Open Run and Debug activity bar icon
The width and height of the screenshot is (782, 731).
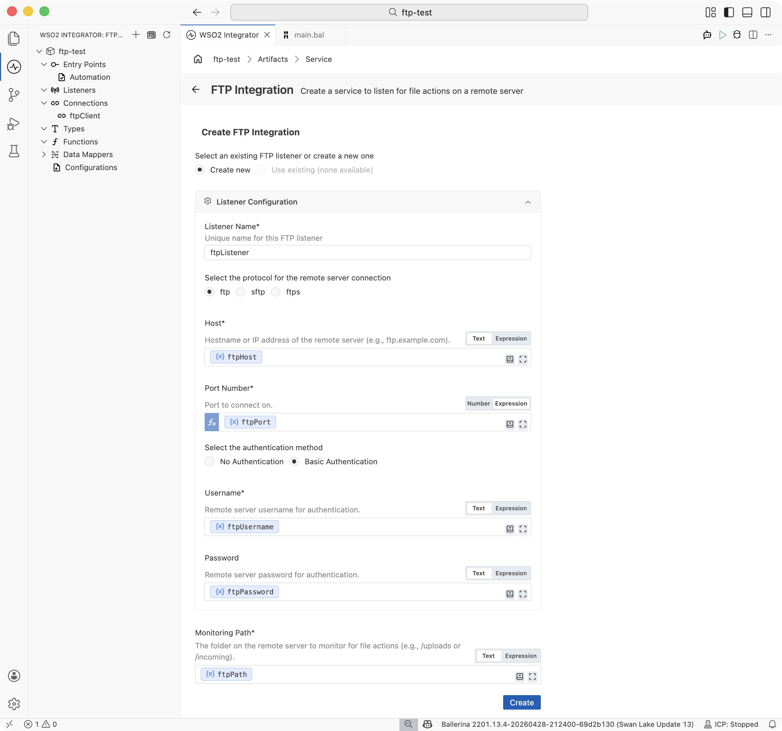[14, 123]
